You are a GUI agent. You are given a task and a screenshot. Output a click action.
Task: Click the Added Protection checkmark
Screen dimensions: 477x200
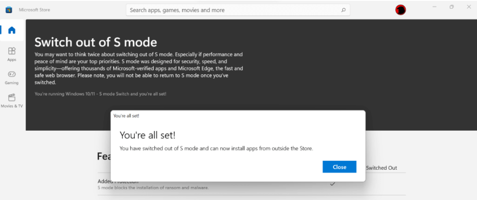click(333, 184)
